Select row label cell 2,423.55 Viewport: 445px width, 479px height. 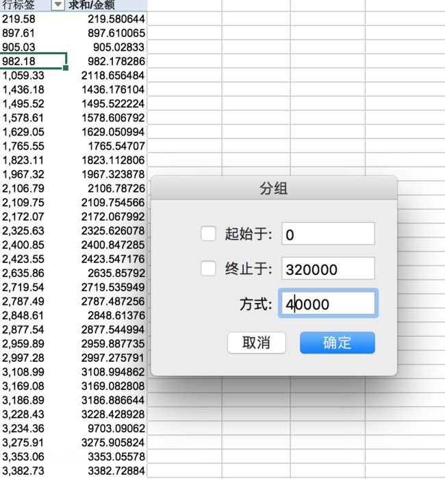pos(34,259)
